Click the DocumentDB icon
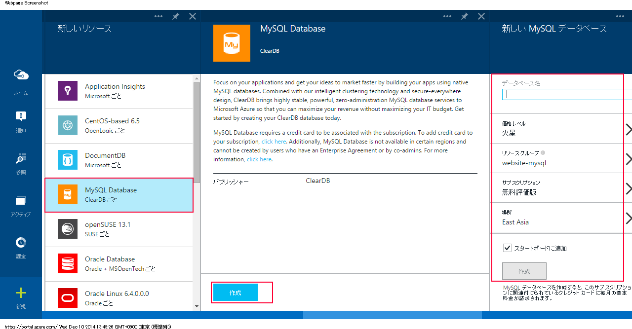The width and height of the screenshot is (632, 329). point(68,160)
